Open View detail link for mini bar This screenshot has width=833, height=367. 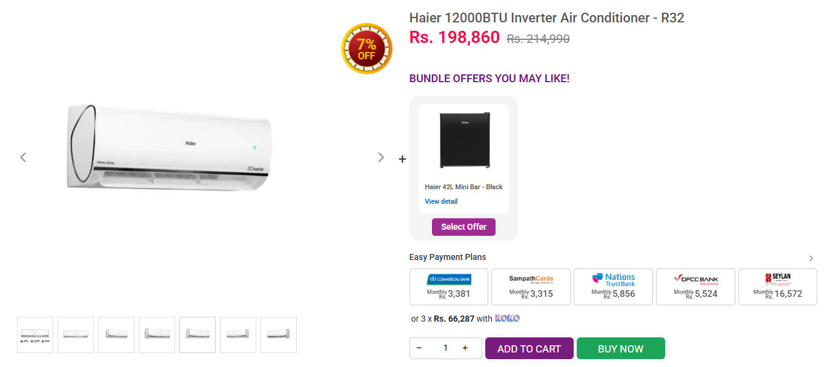point(441,201)
